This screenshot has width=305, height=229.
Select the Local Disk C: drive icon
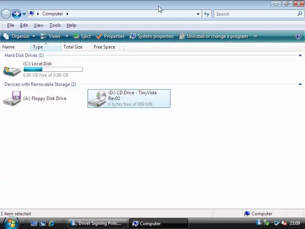click(x=12, y=71)
